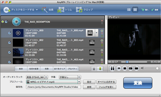This screenshot has width=161, height=97.
Task: Open settings gear for プレイリスト_602
Action: pos(102,50)
